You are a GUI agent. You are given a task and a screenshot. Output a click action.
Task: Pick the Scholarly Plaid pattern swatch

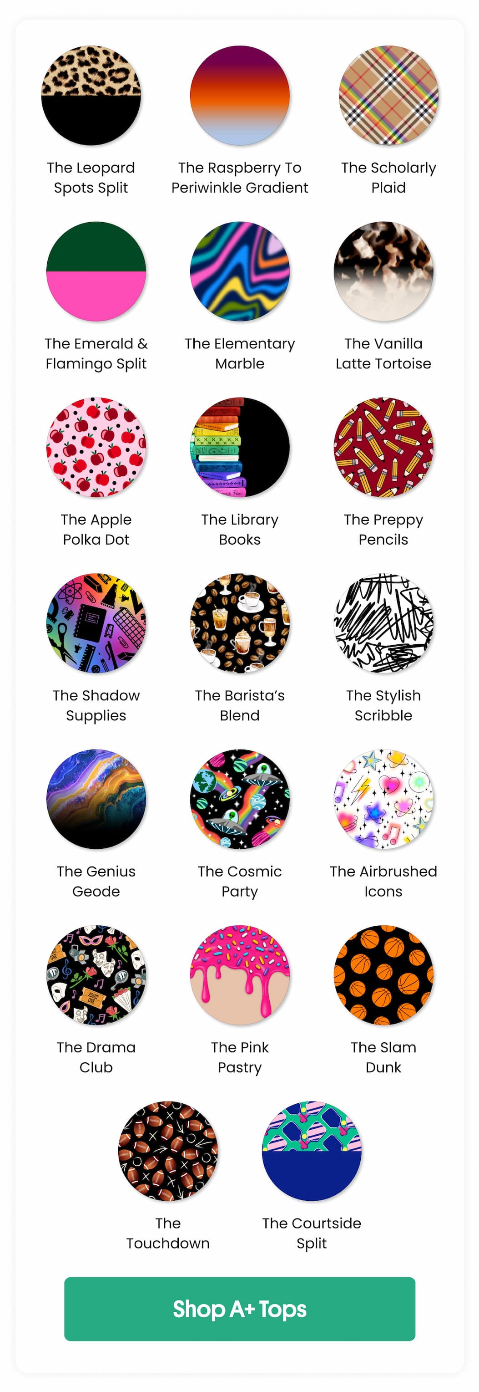pyautogui.click(x=388, y=95)
